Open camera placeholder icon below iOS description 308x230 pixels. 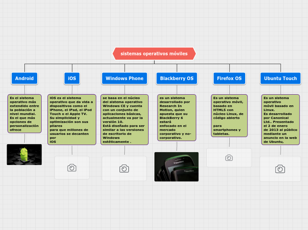coord(72,168)
